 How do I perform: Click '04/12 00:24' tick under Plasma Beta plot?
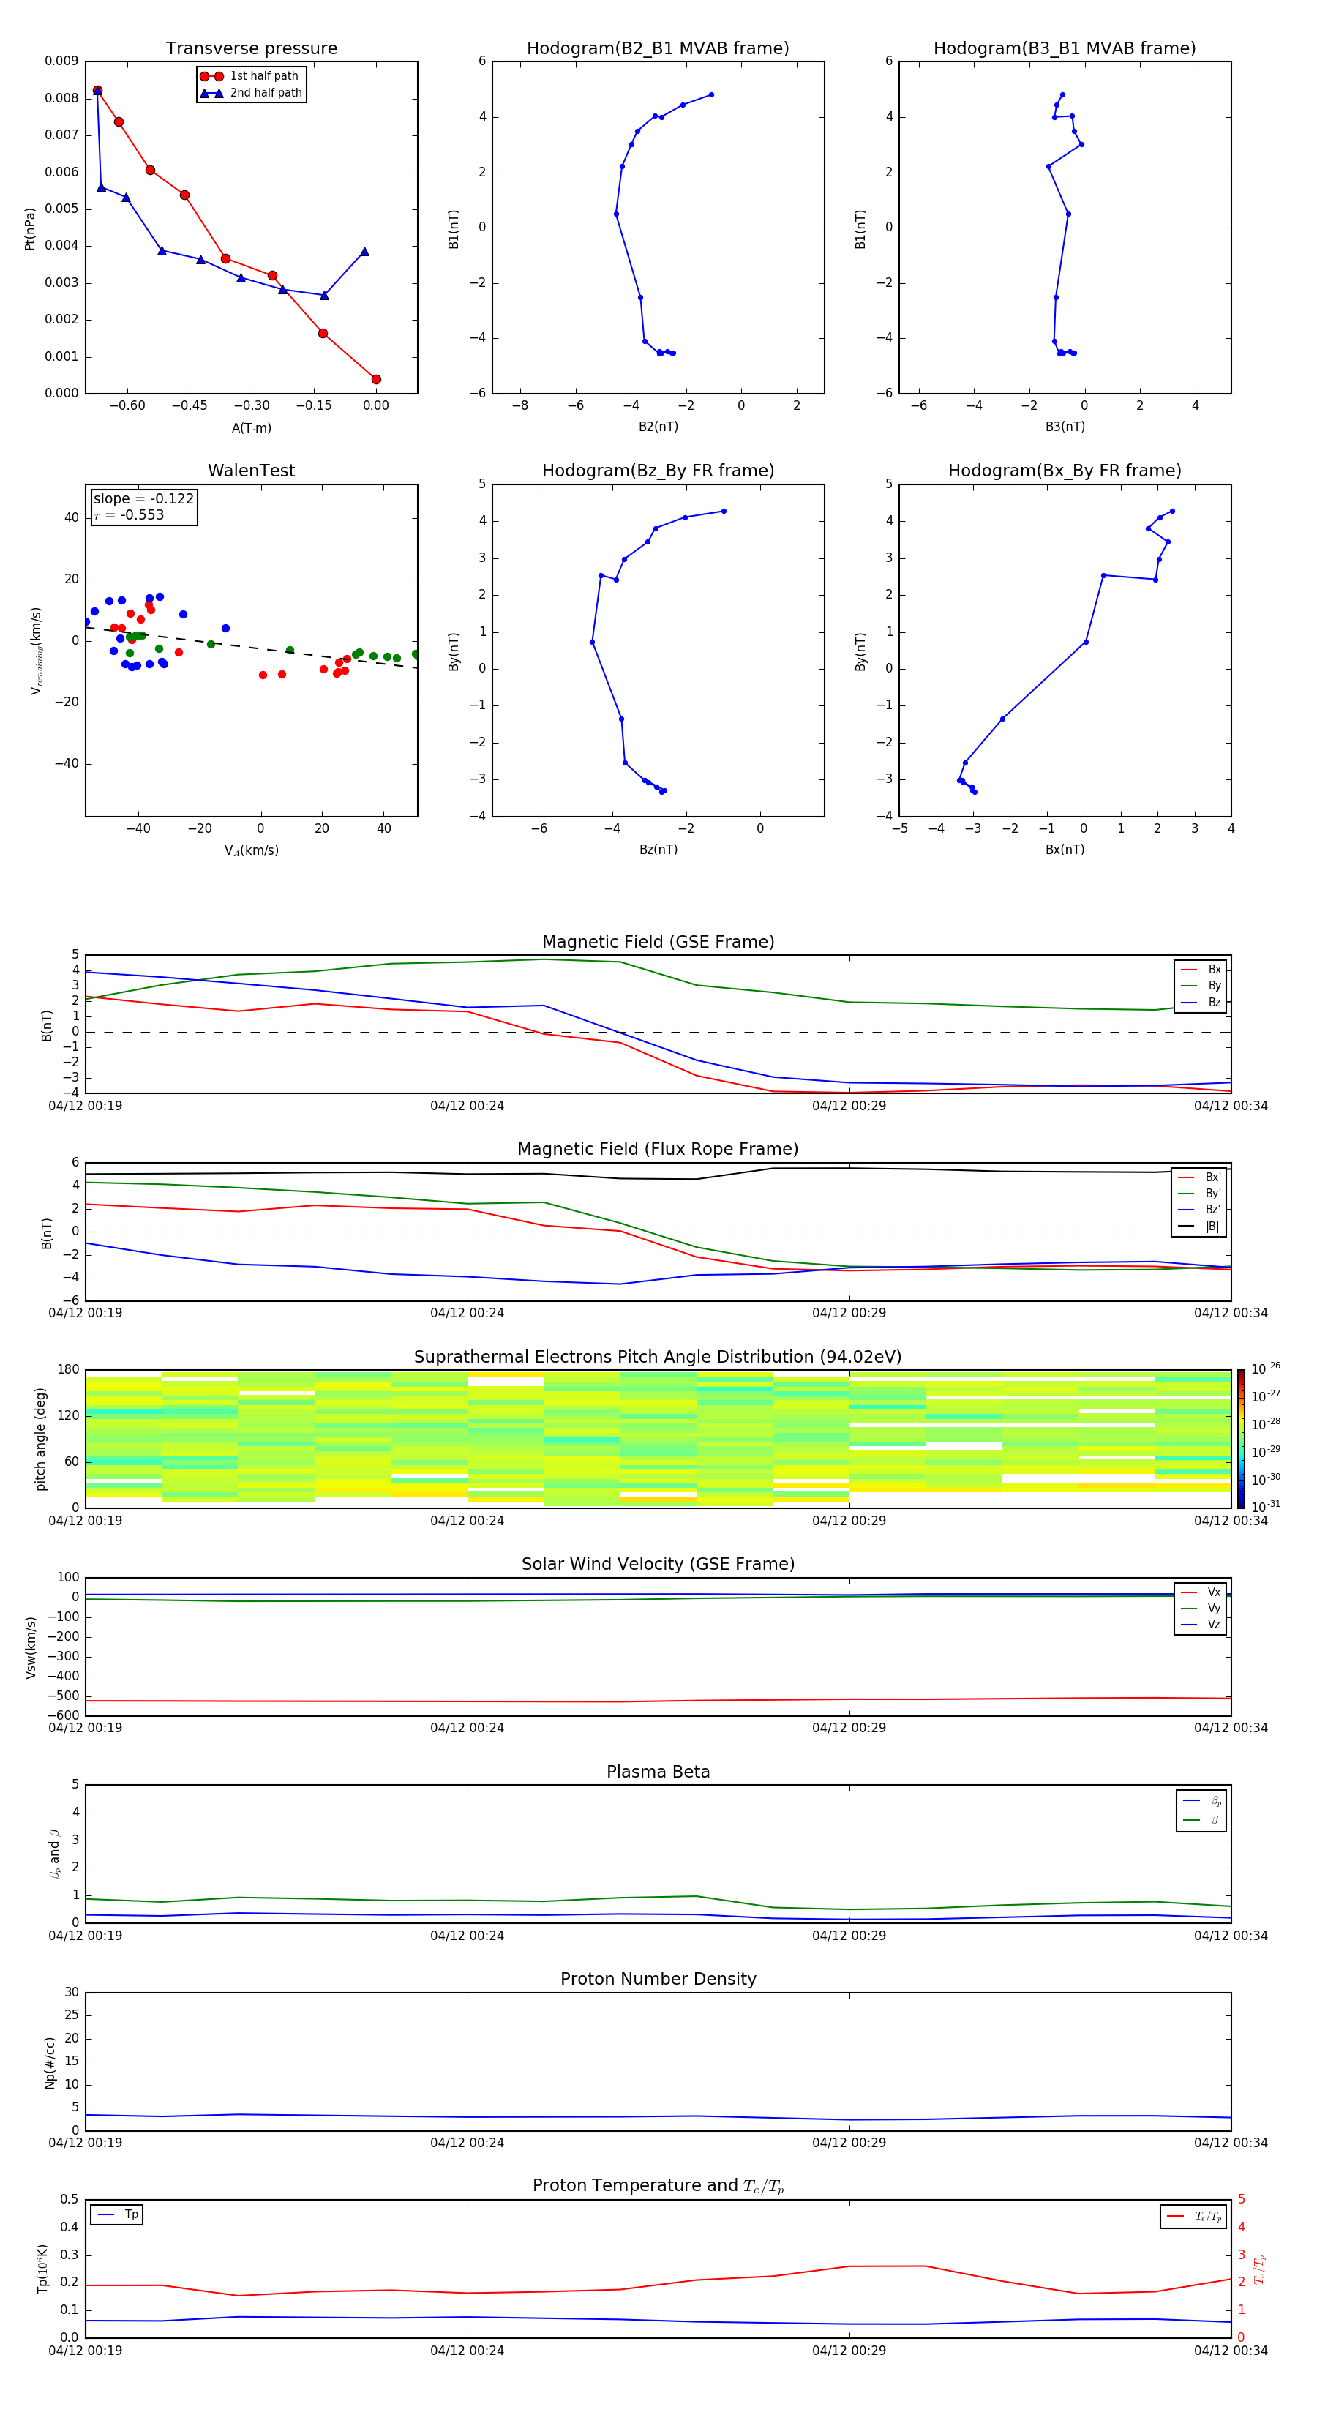467,1935
